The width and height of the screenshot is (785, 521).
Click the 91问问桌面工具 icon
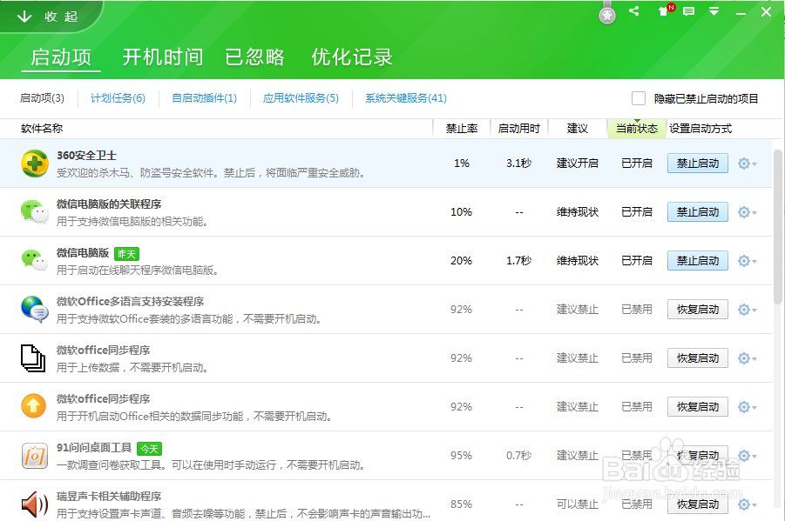(35, 456)
